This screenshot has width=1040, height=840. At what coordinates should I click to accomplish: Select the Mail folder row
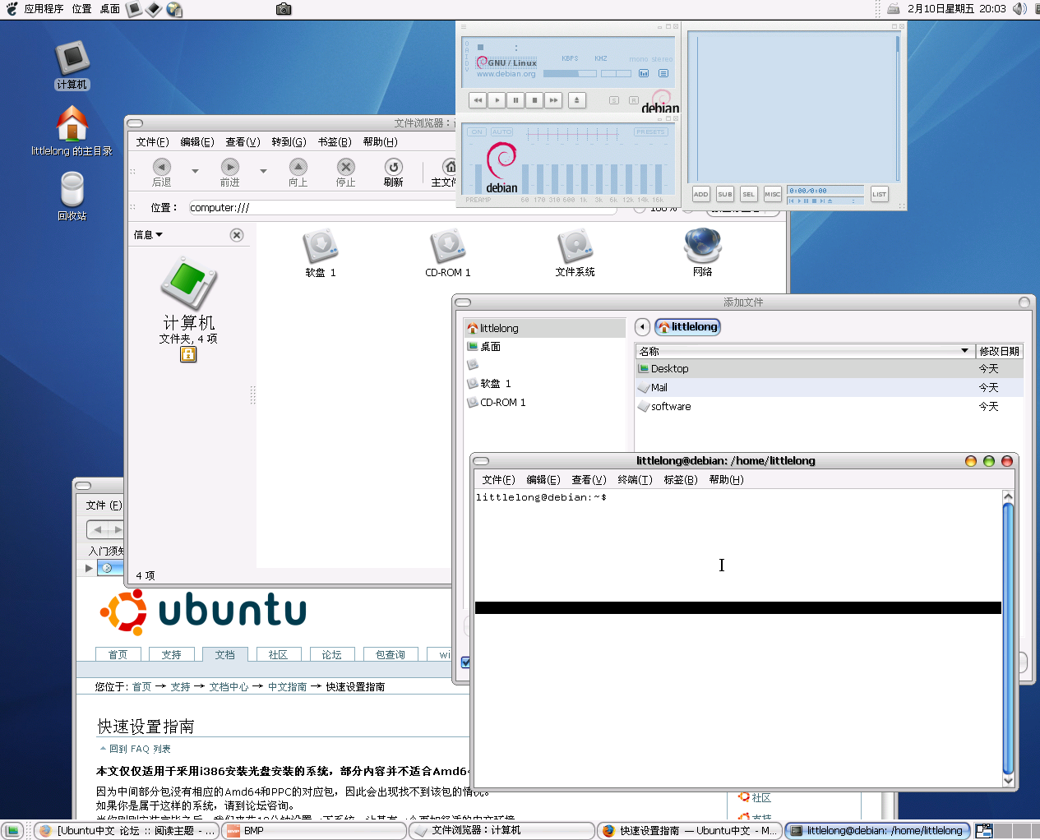(829, 388)
